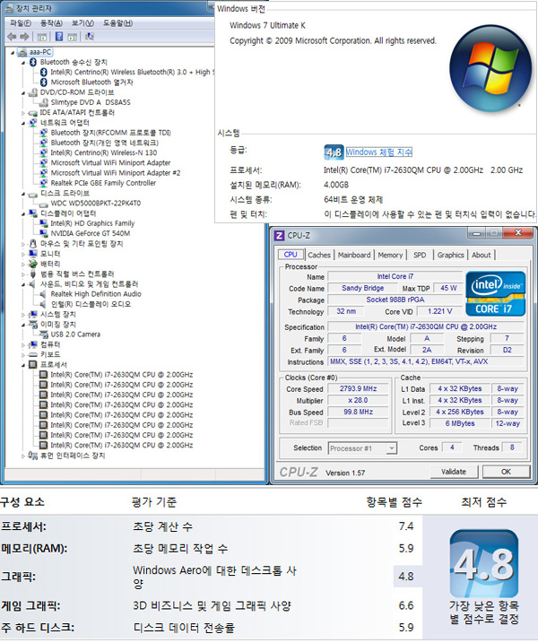Image resolution: width=538 pixels, height=643 pixels.
Task: Click the Forward arrow in Device Manager toolbar
Action: pyautogui.click(x=24, y=37)
